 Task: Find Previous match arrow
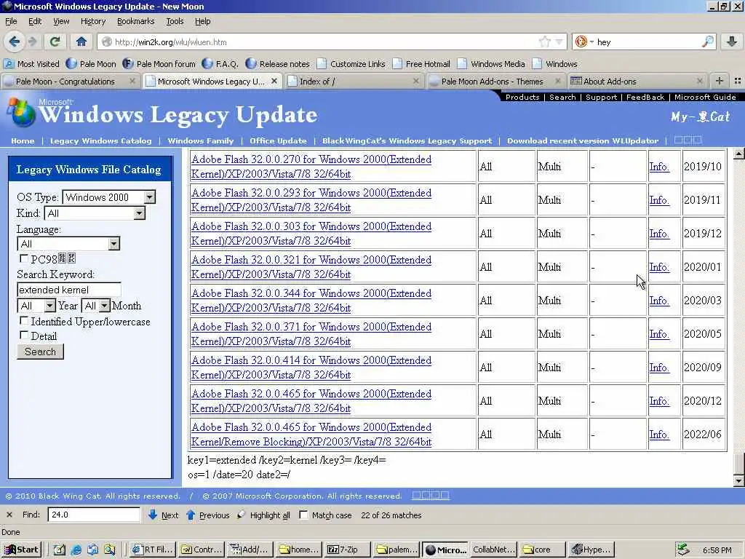(x=207, y=515)
